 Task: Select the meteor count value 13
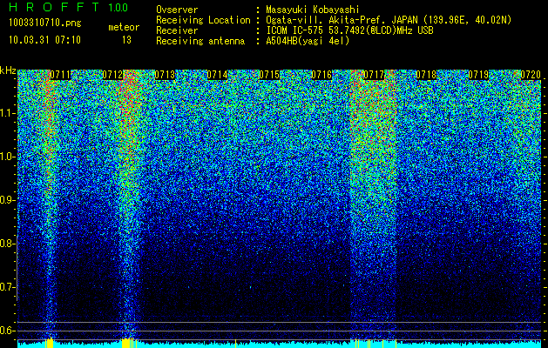[x=126, y=40]
